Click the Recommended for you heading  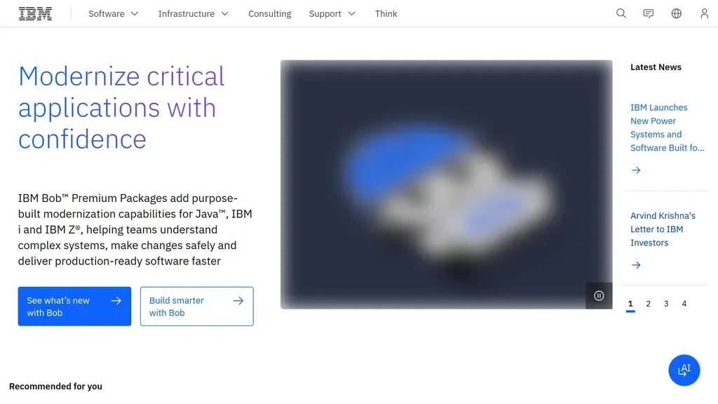tap(55, 386)
